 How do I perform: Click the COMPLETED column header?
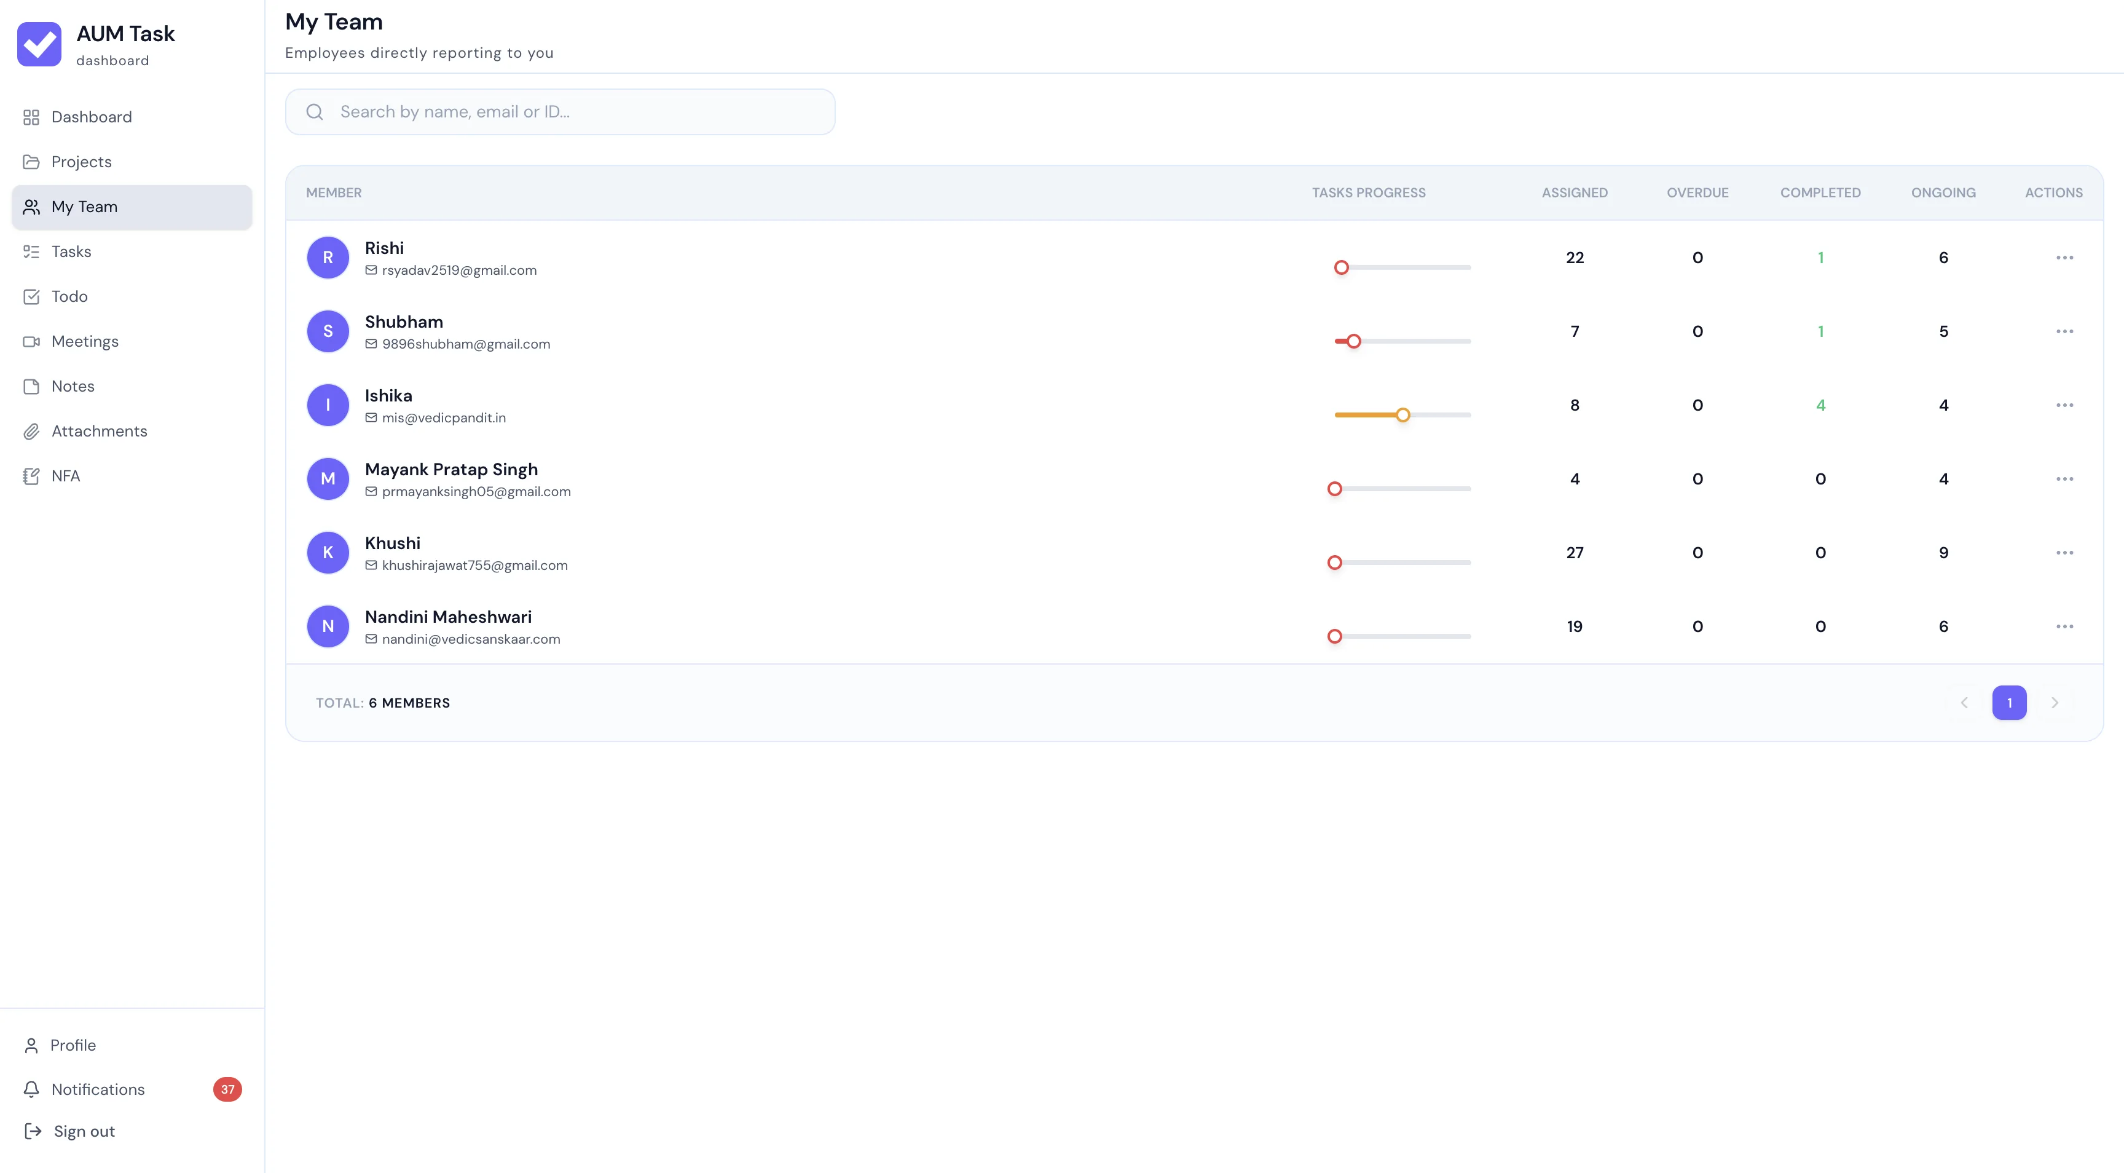(x=1820, y=193)
